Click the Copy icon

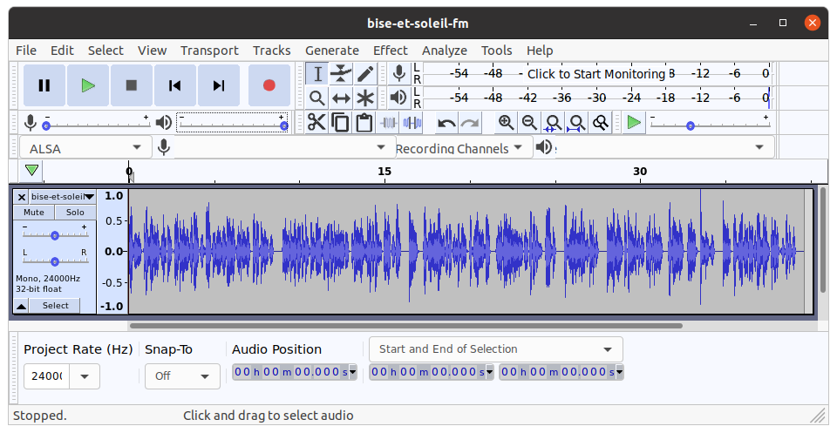coord(340,123)
